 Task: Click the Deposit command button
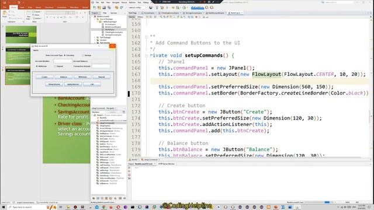(x=101, y=77)
